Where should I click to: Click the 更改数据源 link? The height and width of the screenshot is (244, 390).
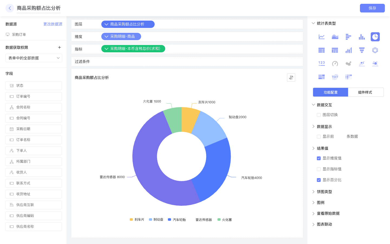pyautogui.click(x=53, y=24)
